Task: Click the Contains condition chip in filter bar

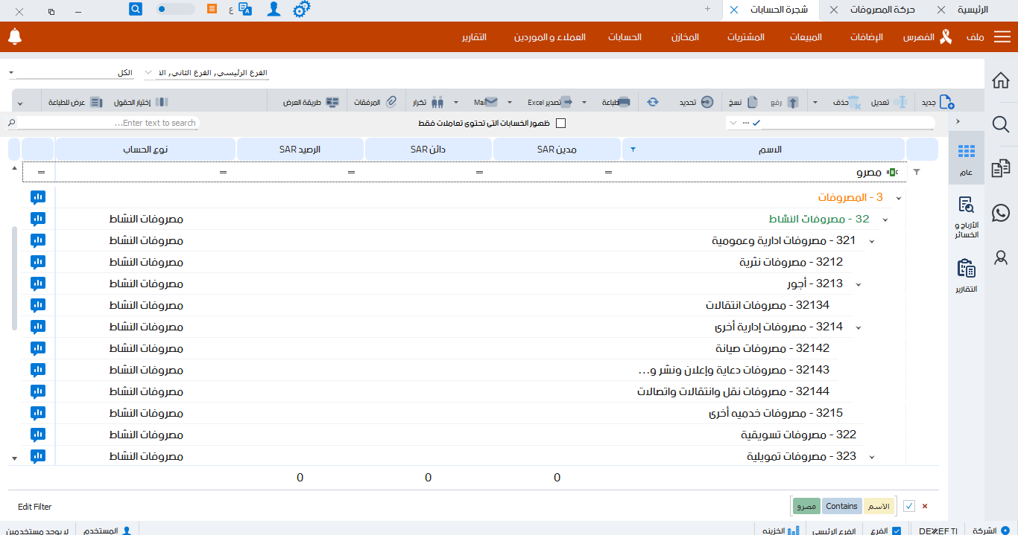Action: [841, 505]
